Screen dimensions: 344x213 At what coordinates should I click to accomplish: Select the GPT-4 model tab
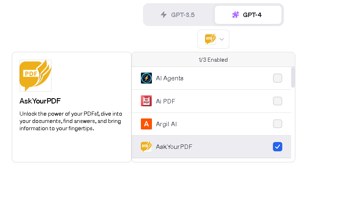[248, 15]
